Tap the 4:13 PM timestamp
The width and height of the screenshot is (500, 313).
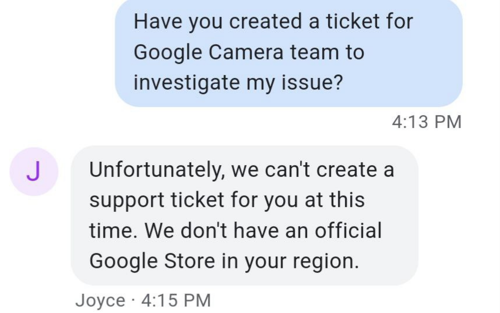point(427,122)
